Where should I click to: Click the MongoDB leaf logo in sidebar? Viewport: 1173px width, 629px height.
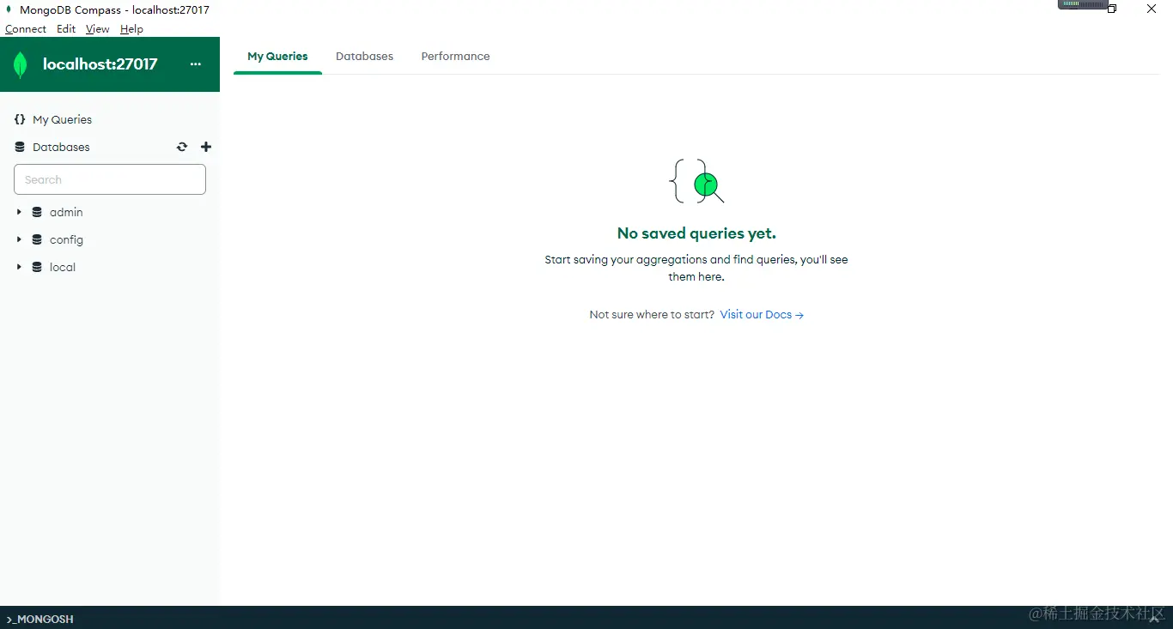tap(21, 64)
